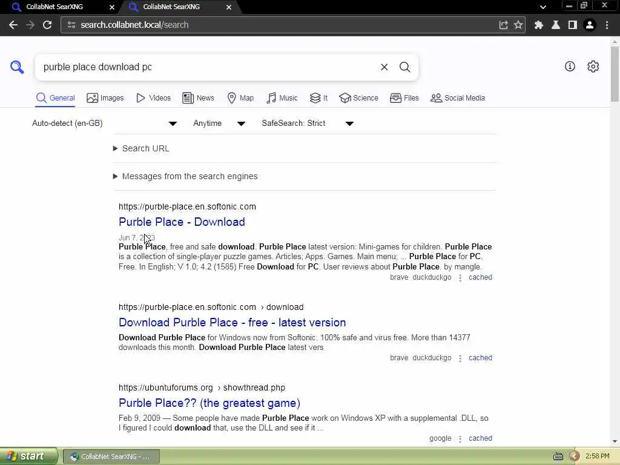
Task: Toggle the browser side panel icon
Action: [x=573, y=25]
